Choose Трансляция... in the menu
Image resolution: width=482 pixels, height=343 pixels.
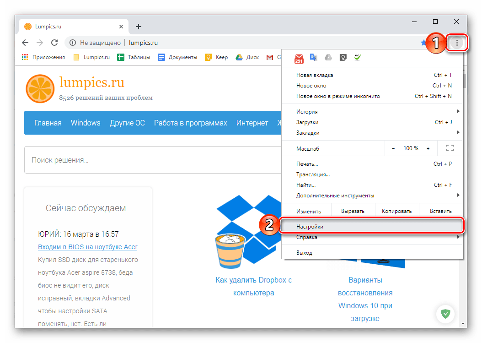[372, 174]
